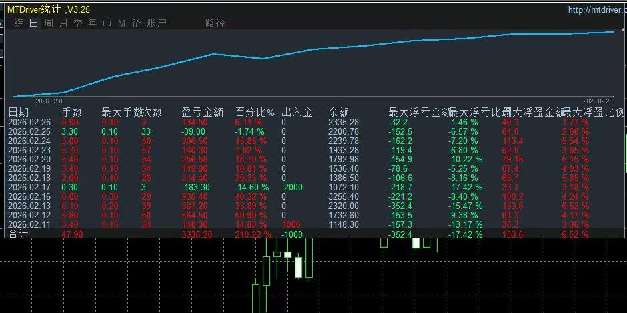Click profit amount 306.50

tap(195, 141)
